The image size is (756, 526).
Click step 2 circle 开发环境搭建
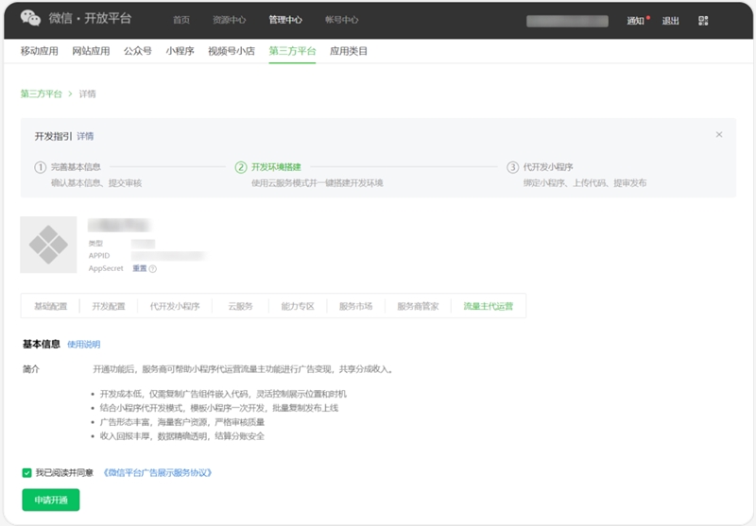tap(241, 167)
